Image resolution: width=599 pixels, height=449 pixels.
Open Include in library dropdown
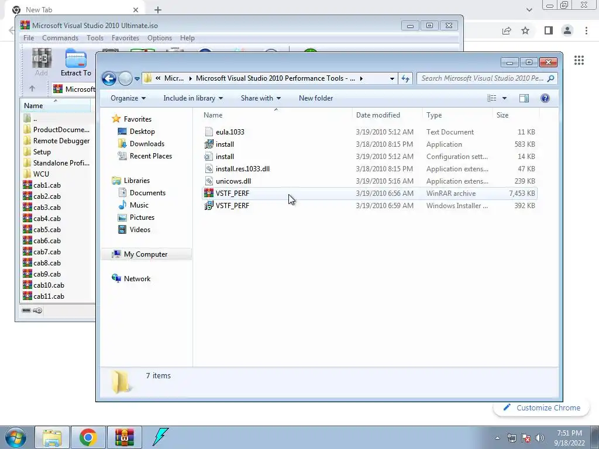coord(193,98)
